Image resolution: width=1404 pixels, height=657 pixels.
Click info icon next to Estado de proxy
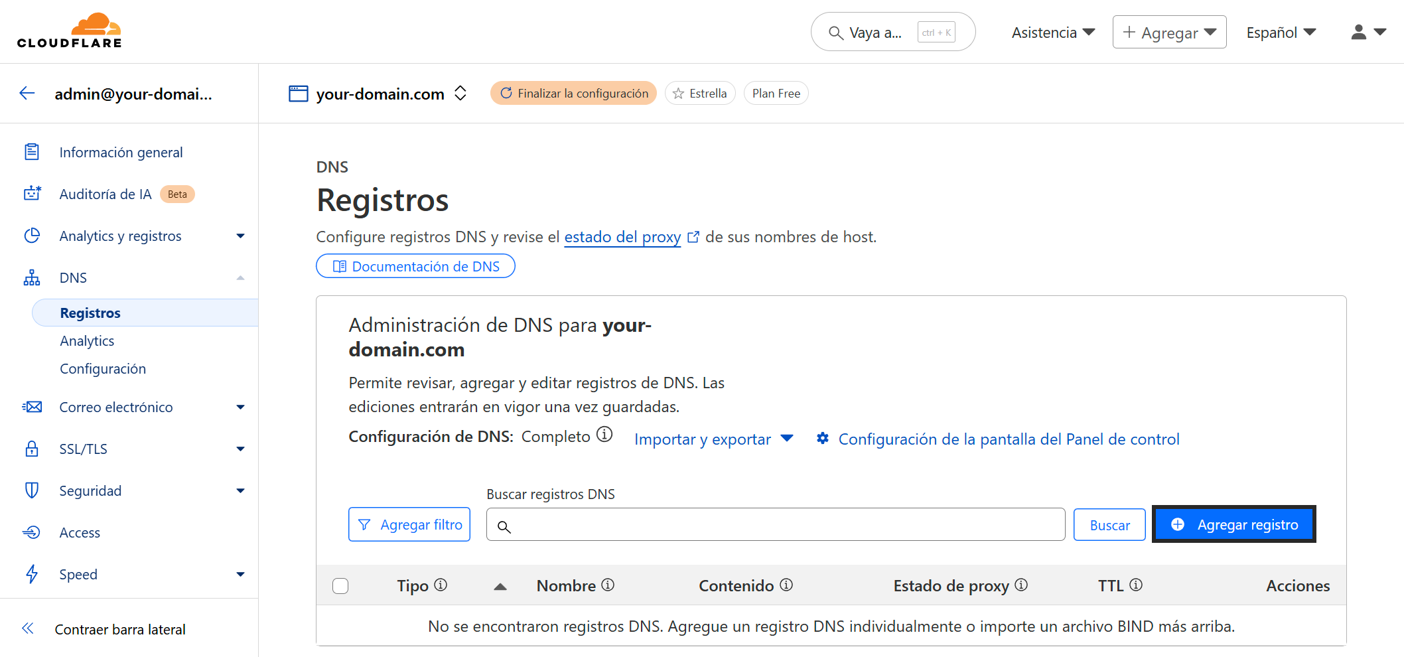[x=1021, y=585]
